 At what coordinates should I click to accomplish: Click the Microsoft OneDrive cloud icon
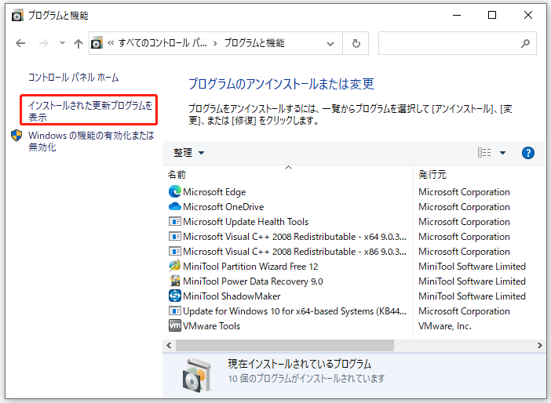pos(175,206)
